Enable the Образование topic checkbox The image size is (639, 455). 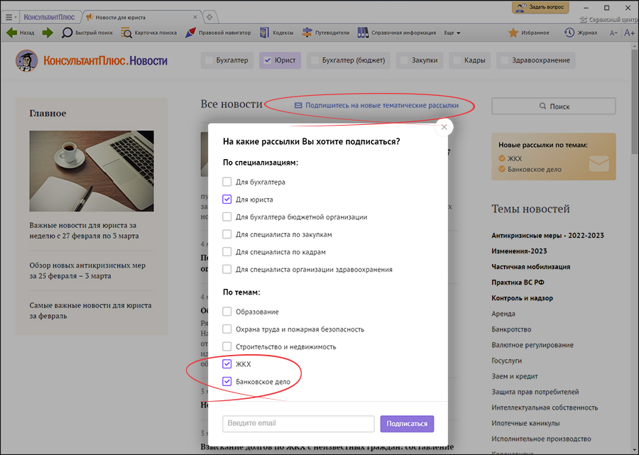[227, 312]
